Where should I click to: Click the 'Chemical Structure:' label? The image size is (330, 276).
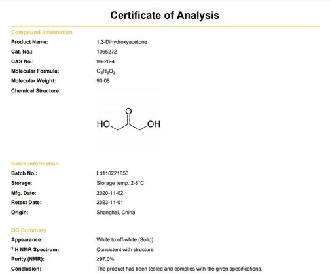click(36, 91)
